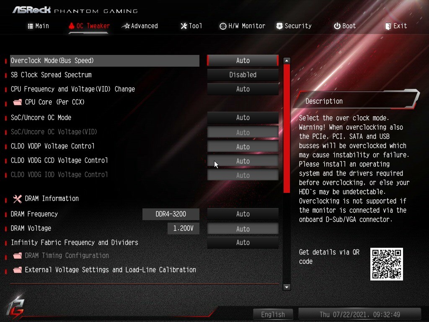The width and height of the screenshot is (429, 322).
Task: Click the External Voltage Settings folder icon
Action: tap(17, 270)
